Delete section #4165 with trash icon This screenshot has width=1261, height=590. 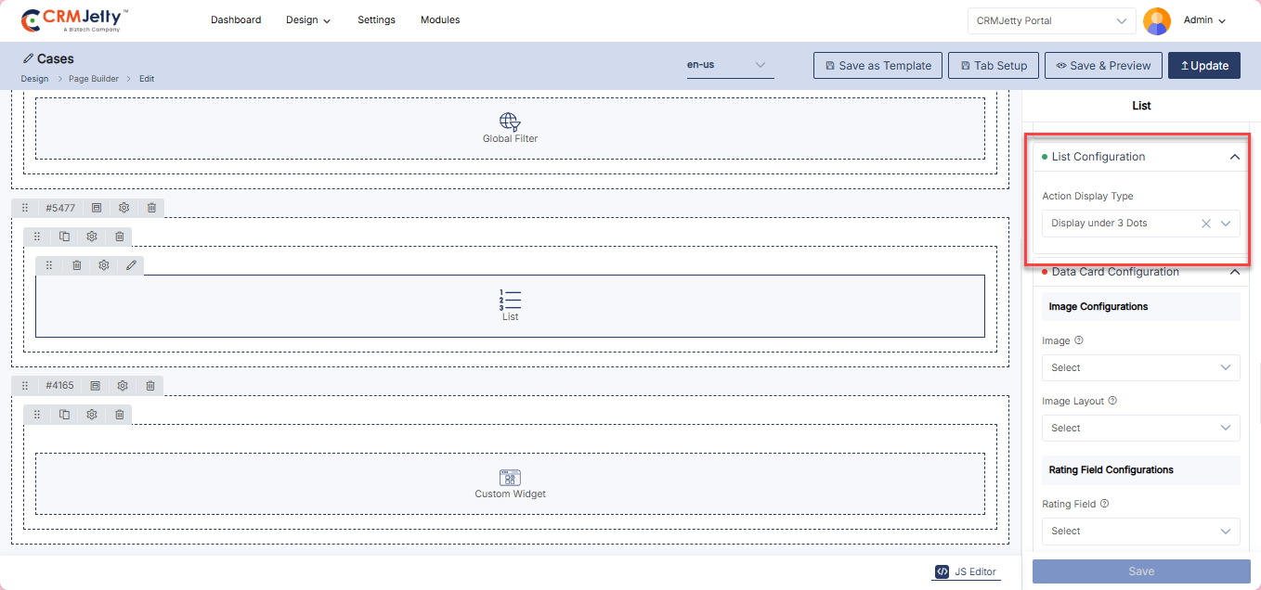click(x=149, y=386)
